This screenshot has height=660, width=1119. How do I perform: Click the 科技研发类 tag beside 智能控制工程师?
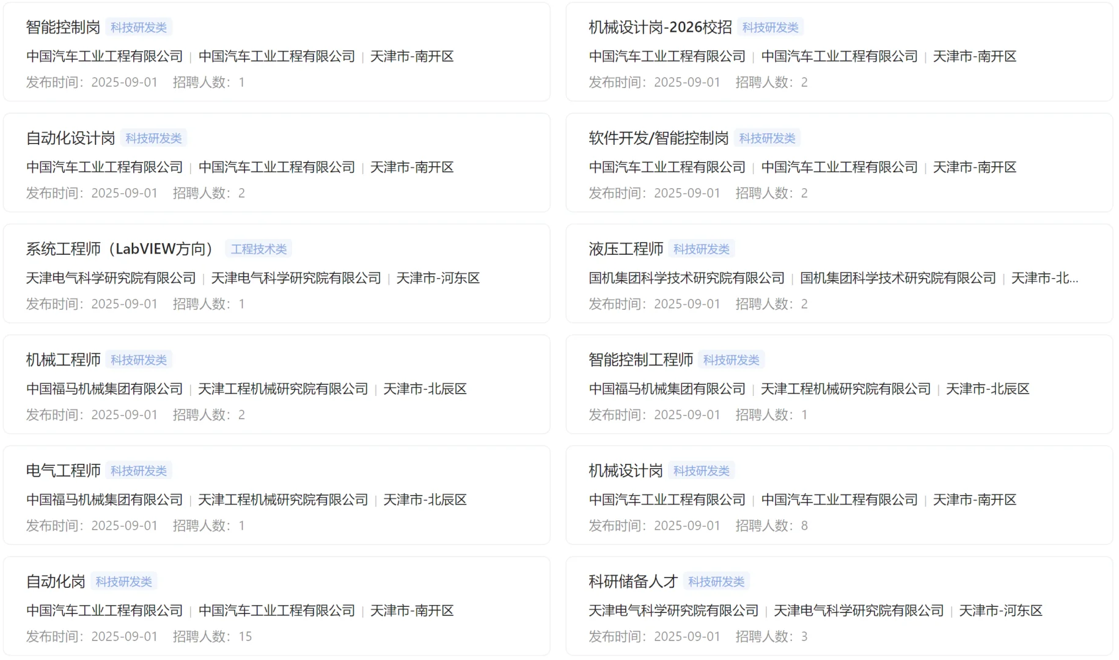pos(731,360)
